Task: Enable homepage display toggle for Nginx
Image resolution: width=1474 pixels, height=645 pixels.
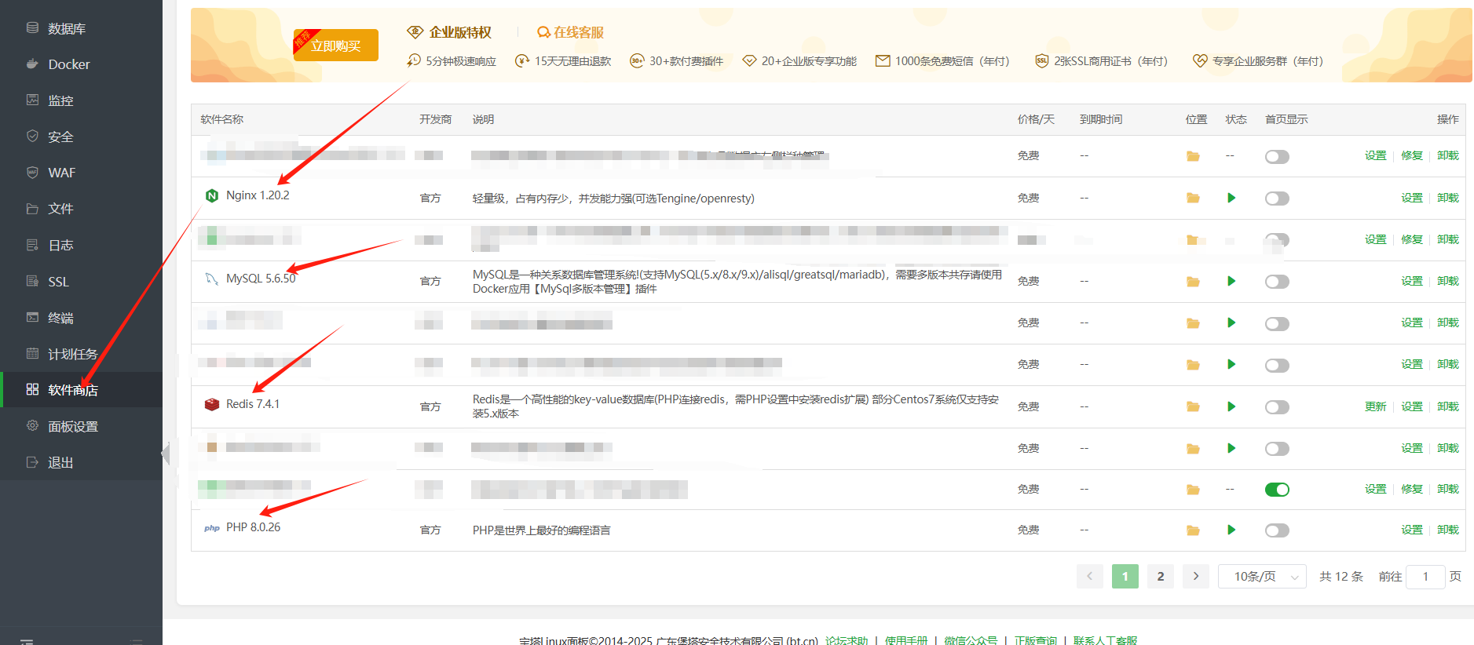Action: (x=1277, y=199)
